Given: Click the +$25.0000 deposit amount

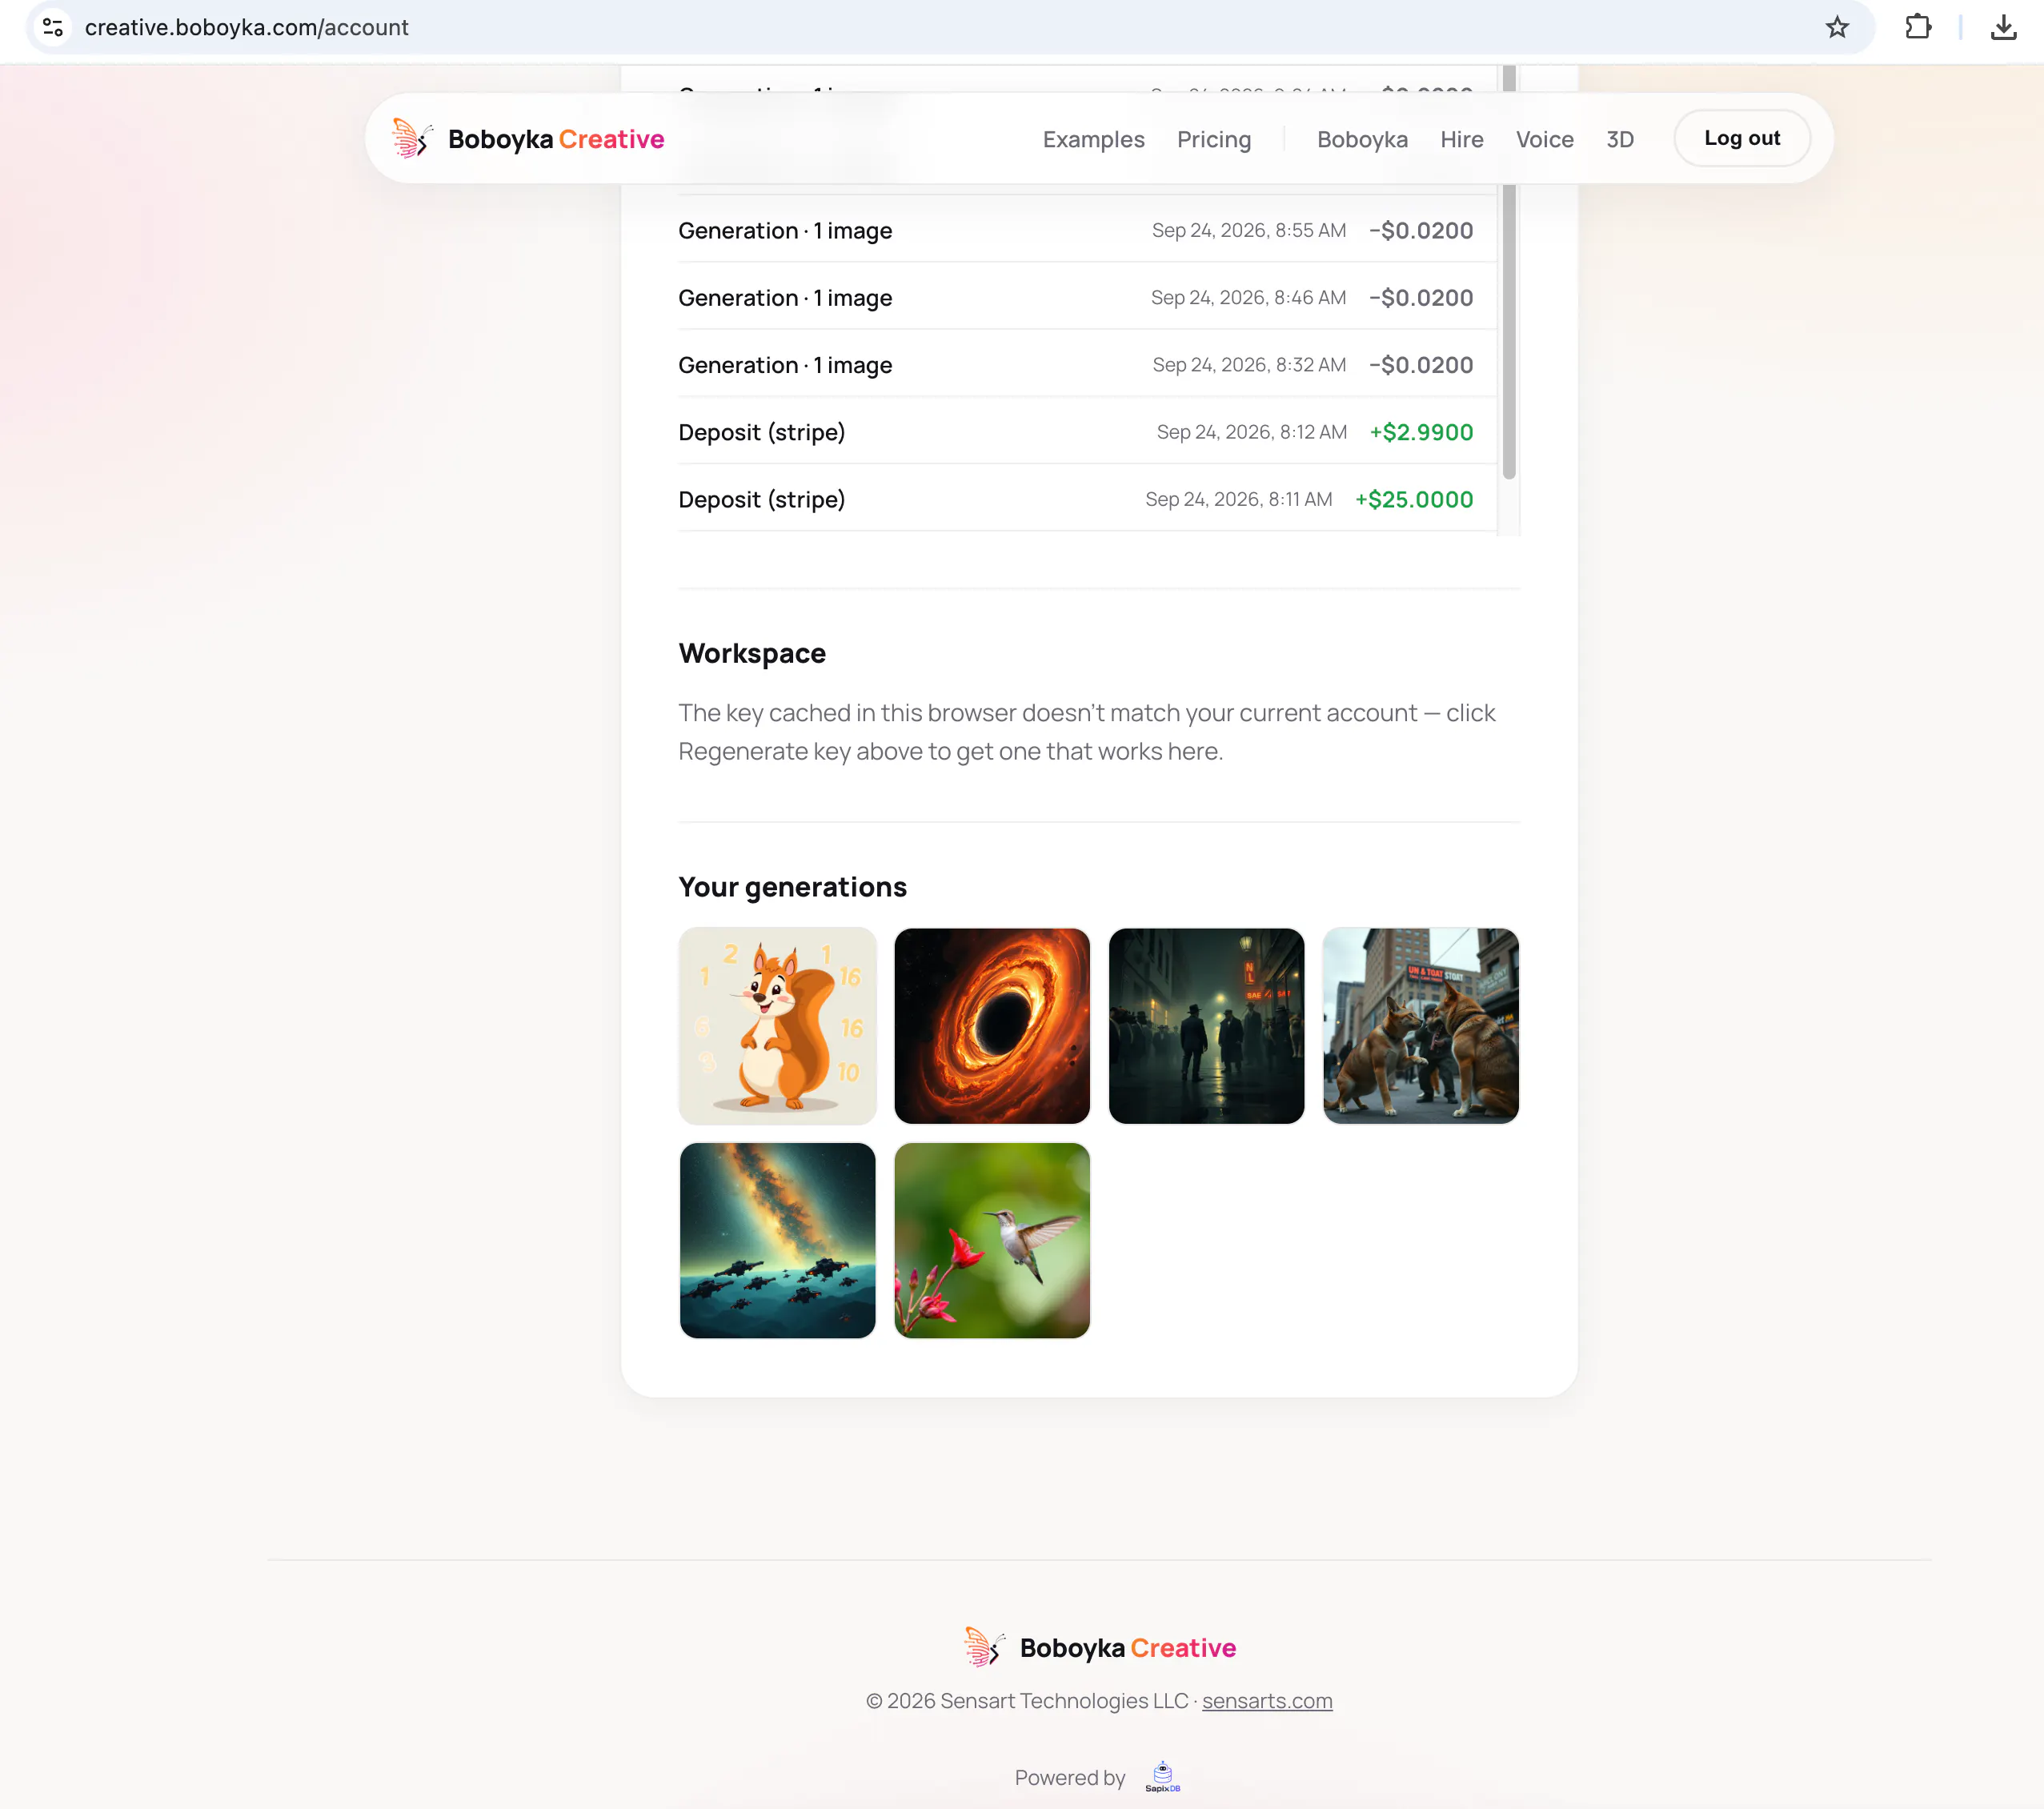Looking at the screenshot, I should pos(1414,499).
